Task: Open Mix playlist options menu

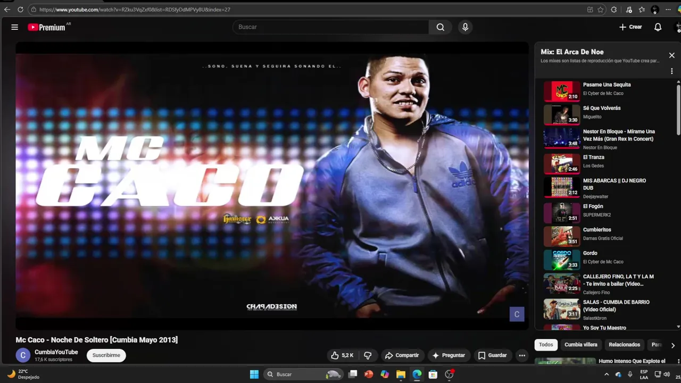Action: (671, 71)
